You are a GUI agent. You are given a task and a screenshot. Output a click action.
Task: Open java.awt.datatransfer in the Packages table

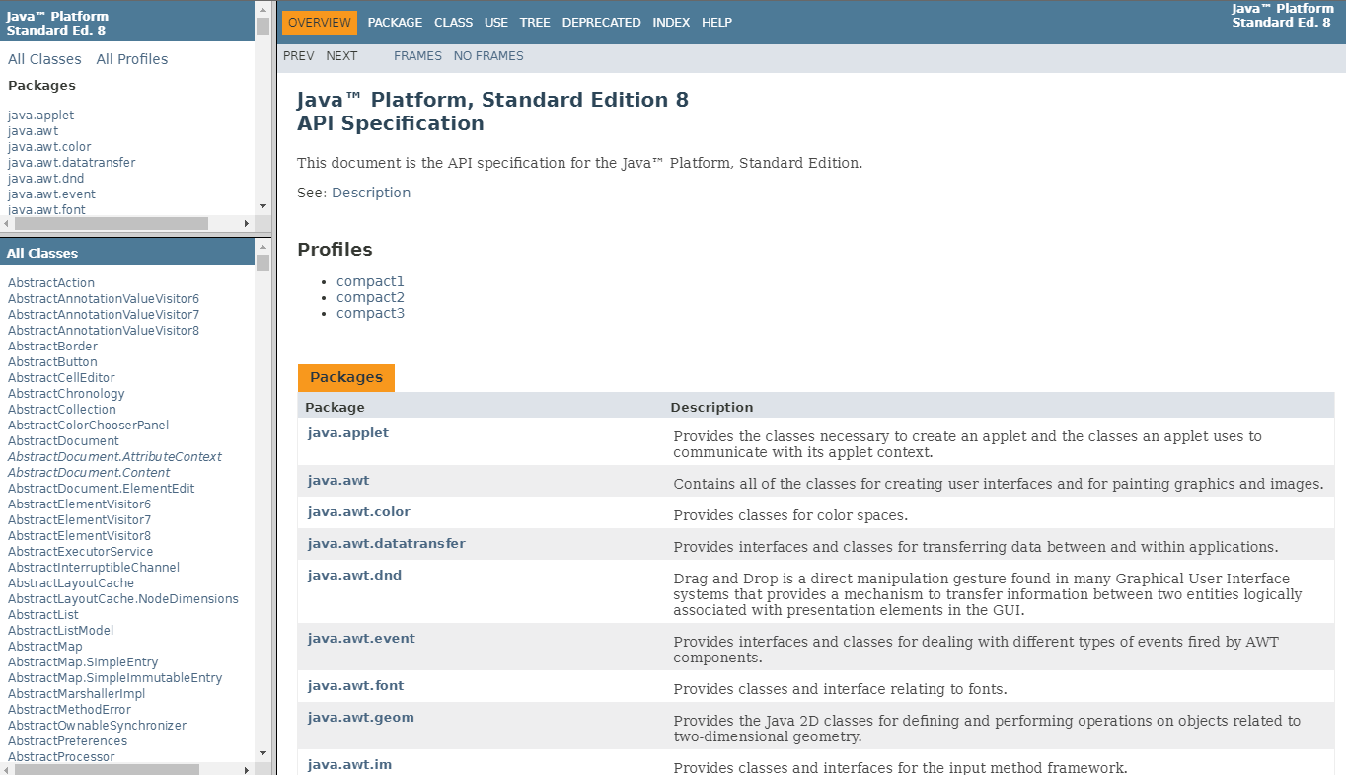[387, 543]
